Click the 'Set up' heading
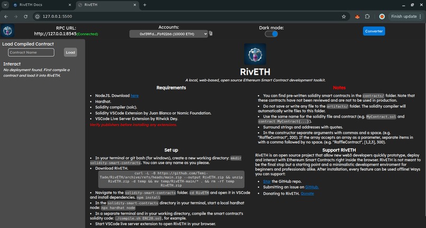 coord(171,150)
